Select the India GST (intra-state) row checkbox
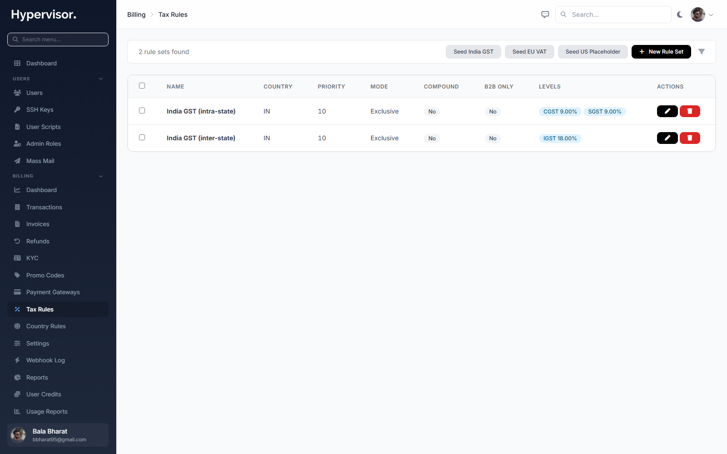 pyautogui.click(x=142, y=111)
